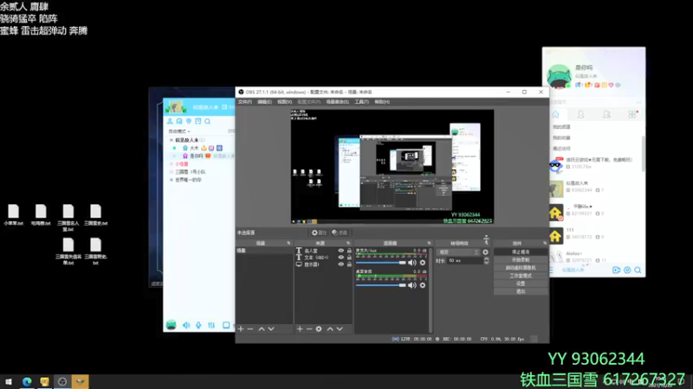Expand the 小怪兽 channel tree node
Screen dimensions: 693x389
(x=172, y=164)
